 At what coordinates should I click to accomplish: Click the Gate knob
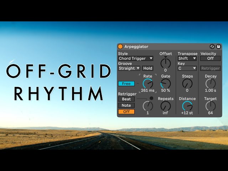(165, 84)
